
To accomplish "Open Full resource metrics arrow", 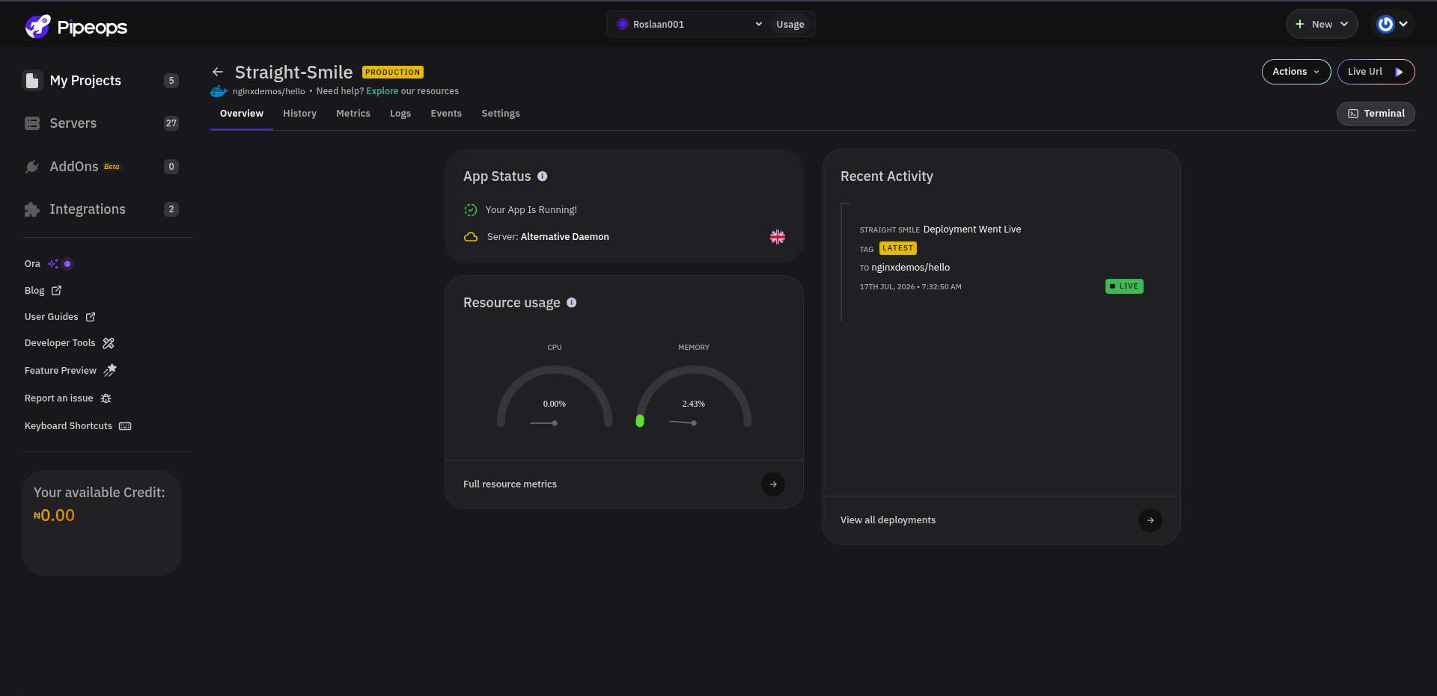I will tap(773, 484).
